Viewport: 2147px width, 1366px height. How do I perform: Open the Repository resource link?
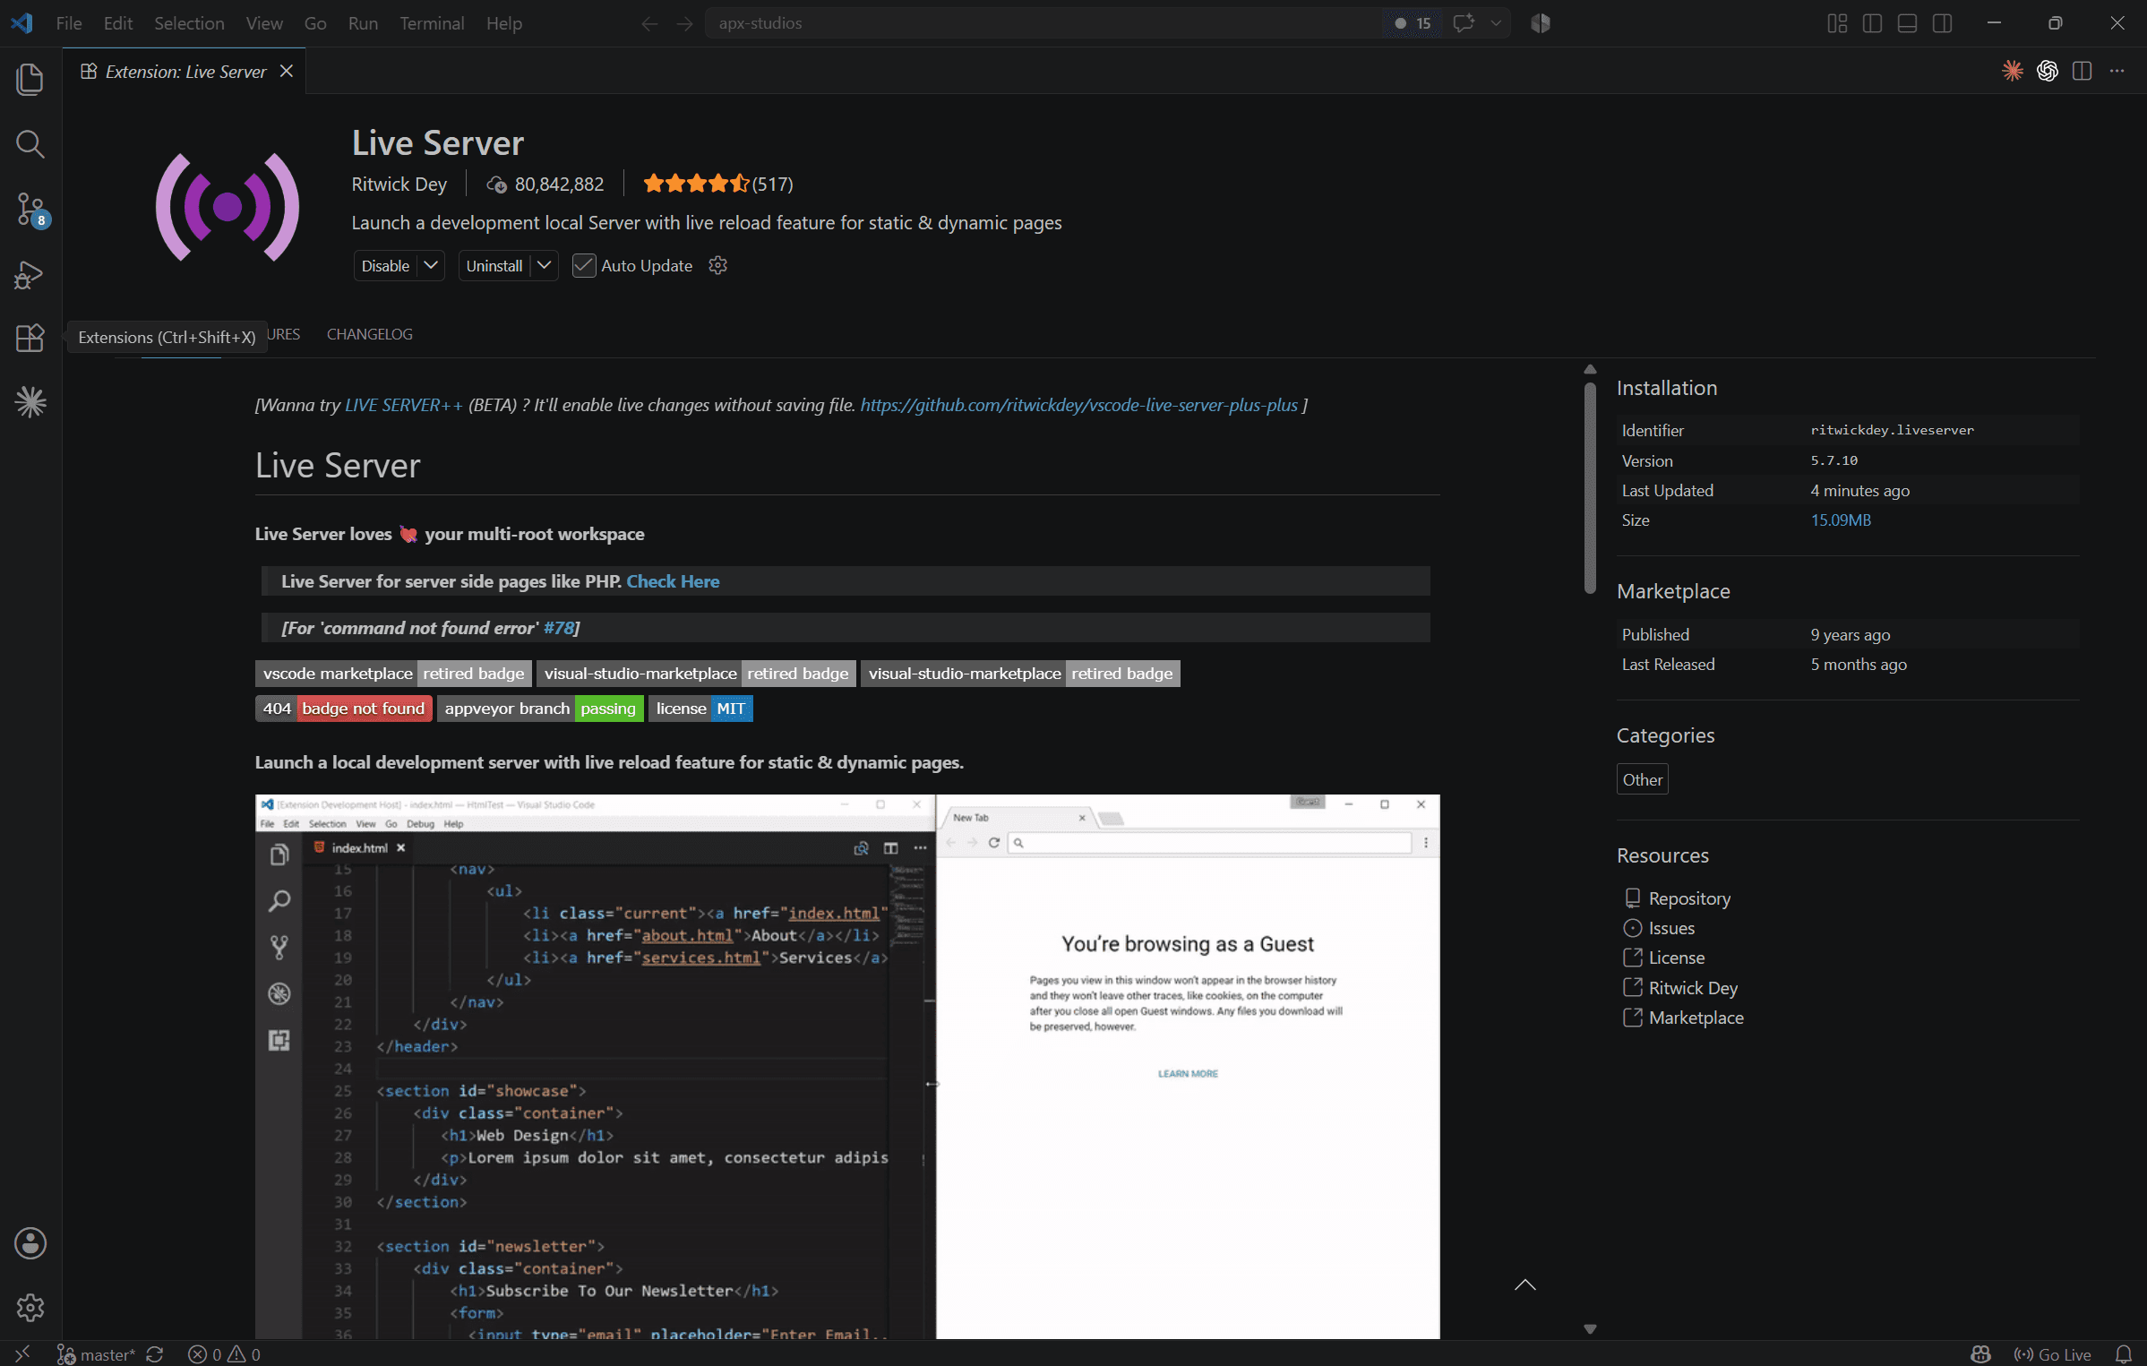1689,898
